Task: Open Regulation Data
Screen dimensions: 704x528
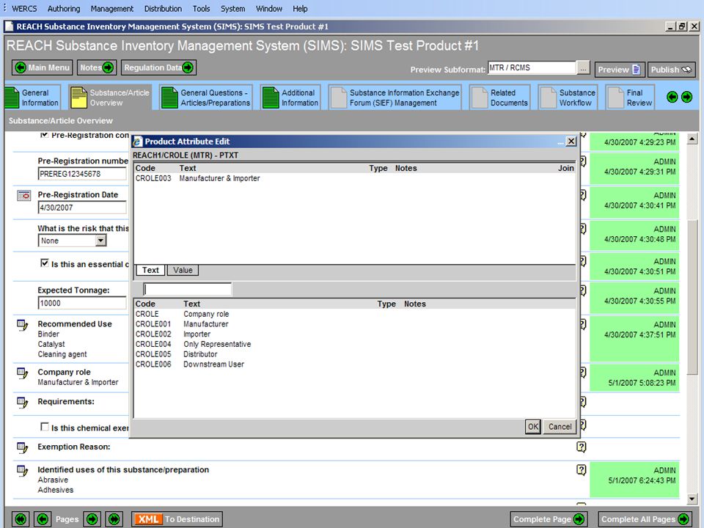Action: click(158, 67)
